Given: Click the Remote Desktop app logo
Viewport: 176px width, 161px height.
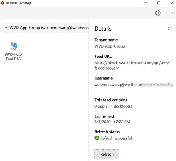Looking at the screenshot, I should pyautogui.click(x=2, y=3).
